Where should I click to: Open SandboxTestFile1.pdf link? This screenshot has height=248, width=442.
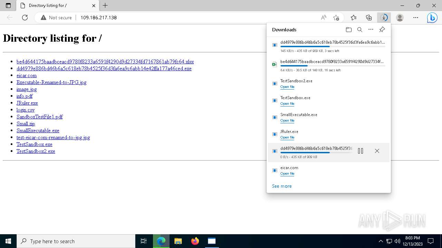40,117
